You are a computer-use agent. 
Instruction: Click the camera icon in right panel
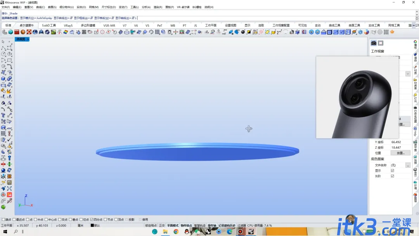(374, 43)
